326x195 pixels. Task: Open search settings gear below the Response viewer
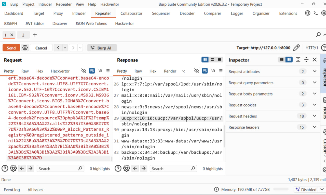(x=127, y=168)
